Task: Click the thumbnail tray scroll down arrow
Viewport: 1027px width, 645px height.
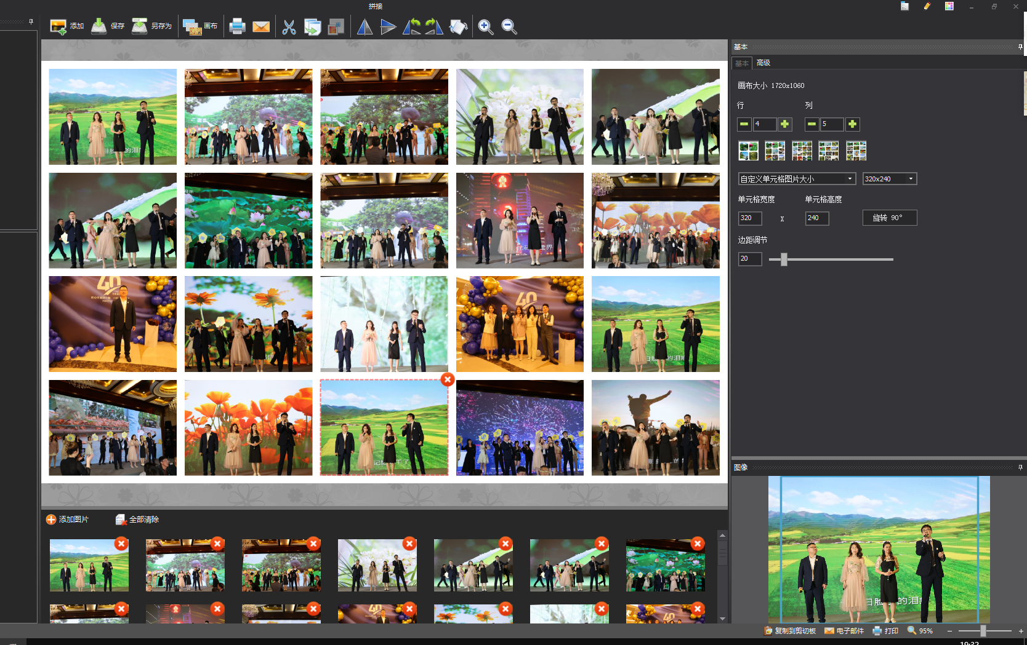Action: pyautogui.click(x=723, y=619)
